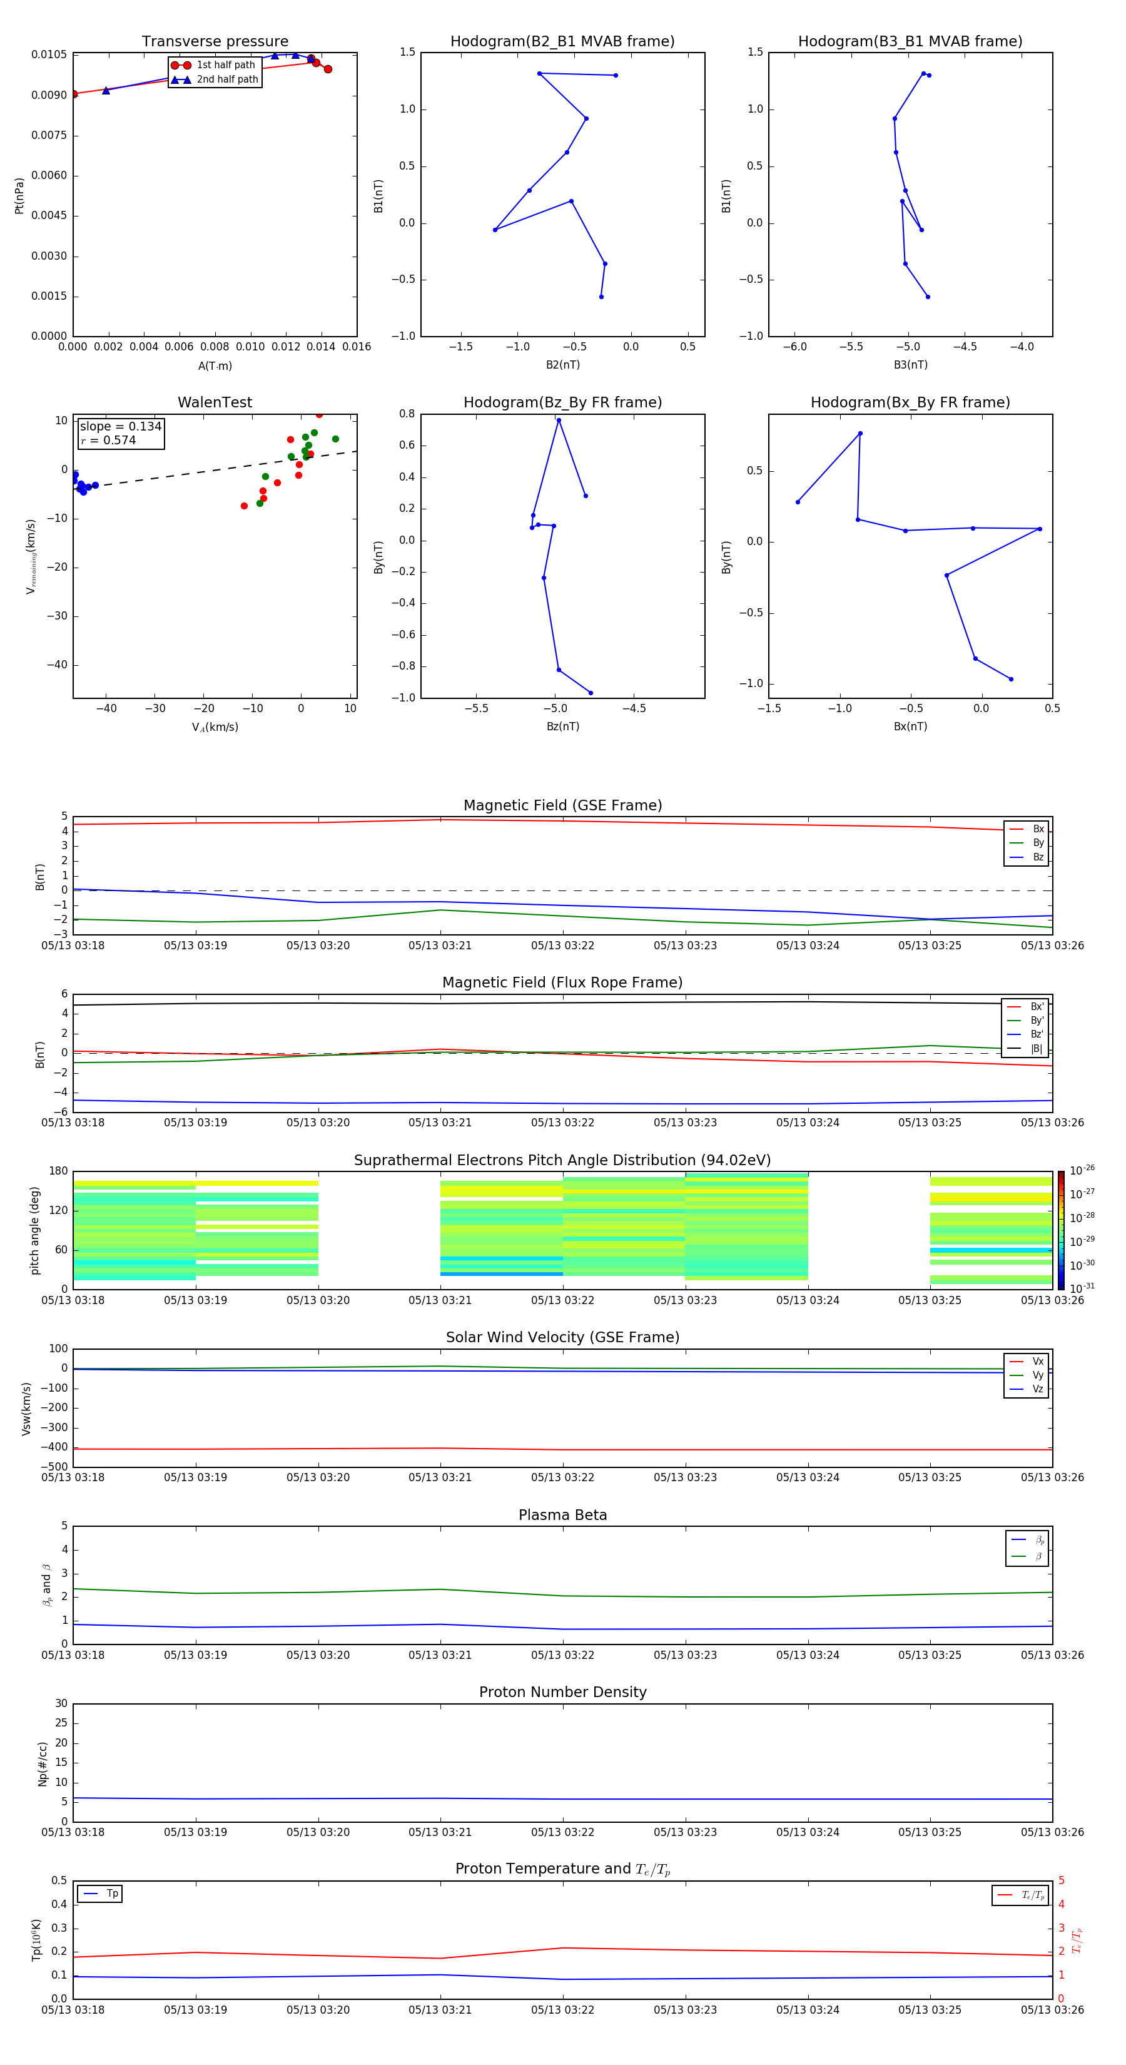Click the "Pt(nPa)" y-axis label
Screen dimensions: 1126x2065
19,196
